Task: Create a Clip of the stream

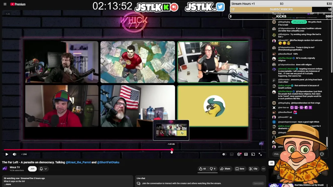Action: 253,169
